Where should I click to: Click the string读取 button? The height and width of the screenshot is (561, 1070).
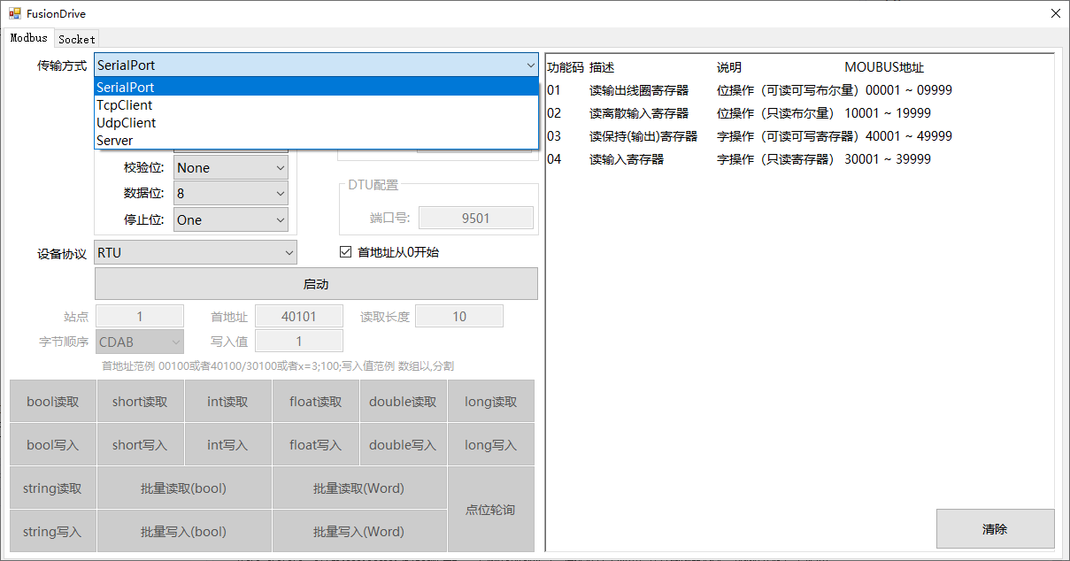click(53, 488)
